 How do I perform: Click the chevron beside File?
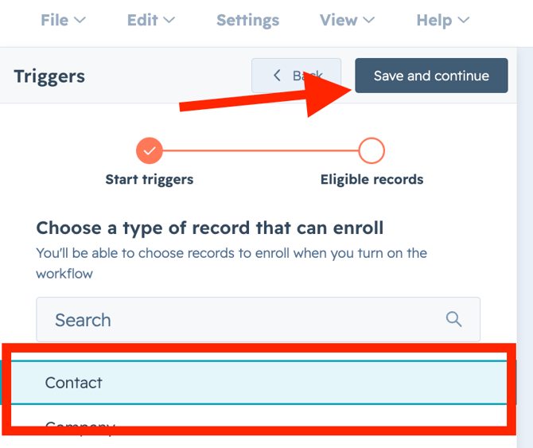pos(80,21)
